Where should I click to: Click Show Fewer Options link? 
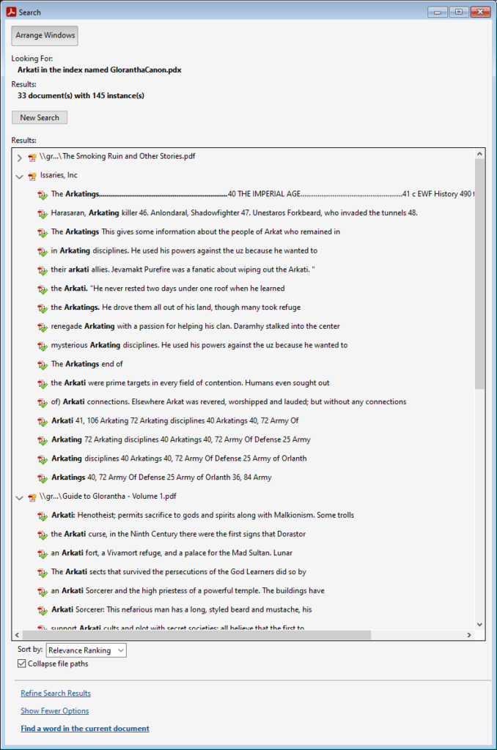[54, 710]
